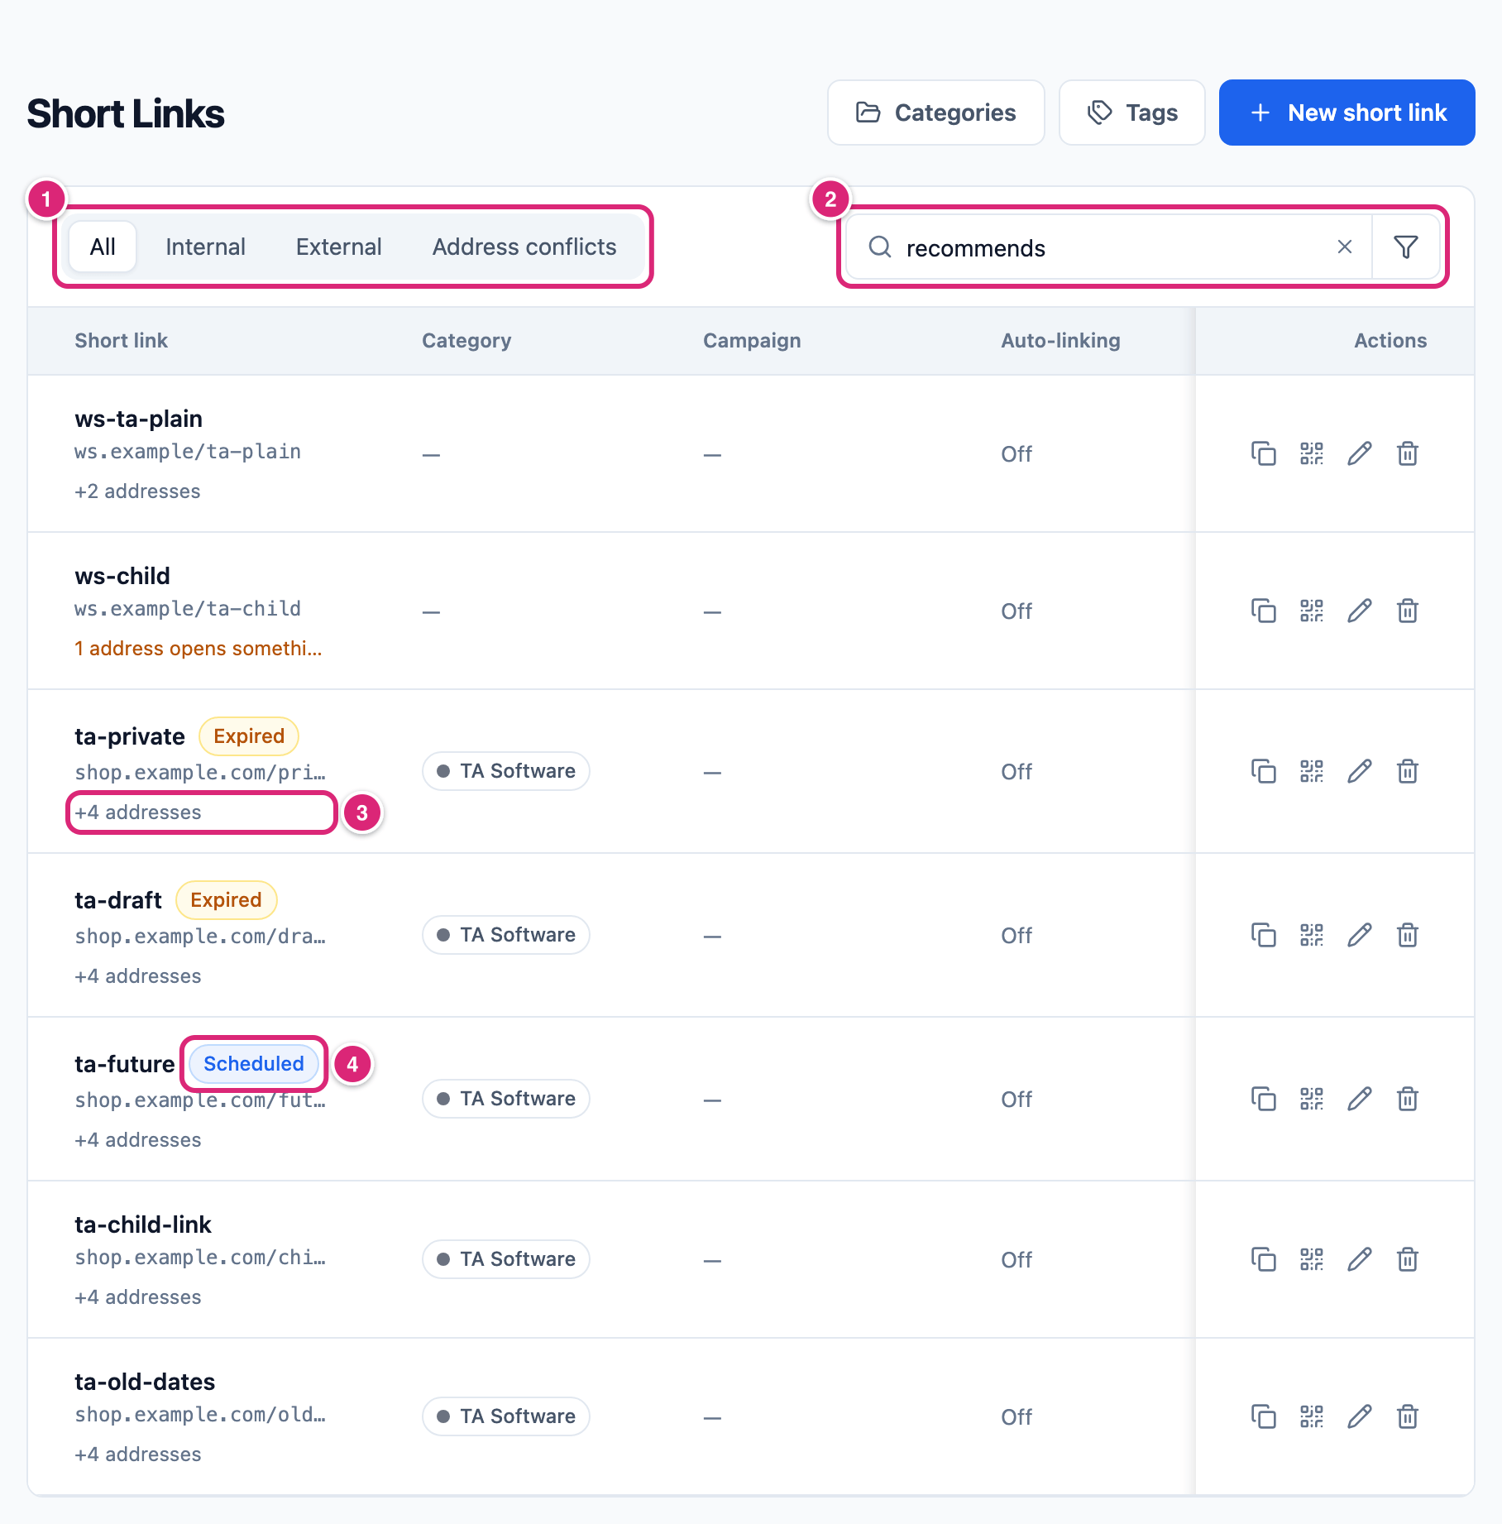Show QR code for ta-child-link
Viewport: 1502px width, 1524px height.
pyautogui.click(x=1311, y=1259)
